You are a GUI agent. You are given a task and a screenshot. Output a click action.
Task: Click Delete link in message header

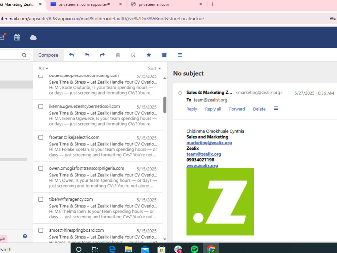point(259,109)
